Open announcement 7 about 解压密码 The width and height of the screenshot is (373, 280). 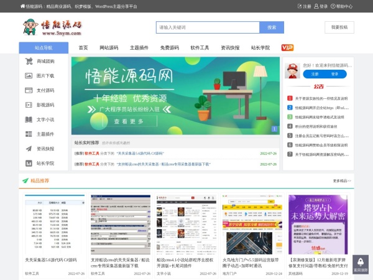tap(322, 154)
